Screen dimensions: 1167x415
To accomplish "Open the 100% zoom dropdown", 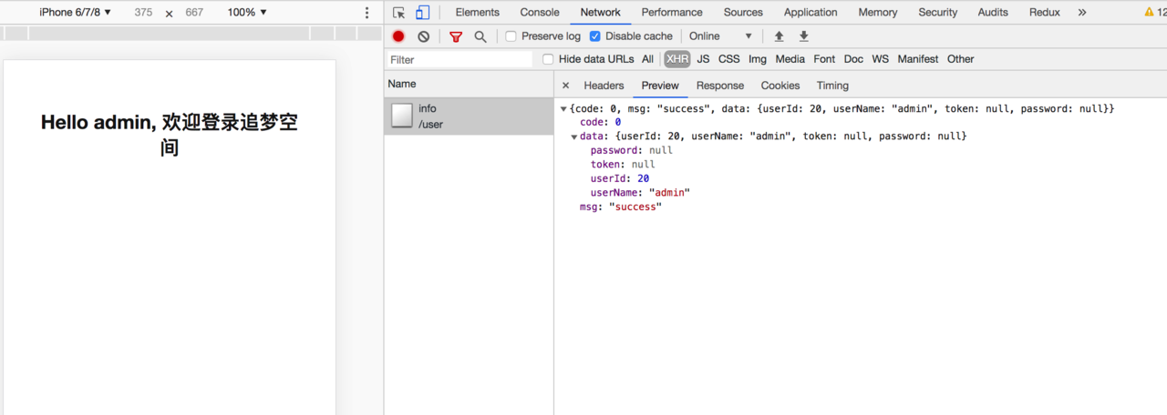I will [x=247, y=13].
